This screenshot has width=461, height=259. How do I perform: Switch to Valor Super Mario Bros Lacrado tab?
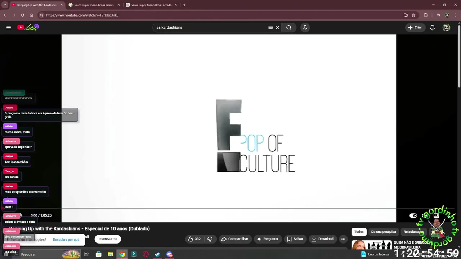pos(151,5)
